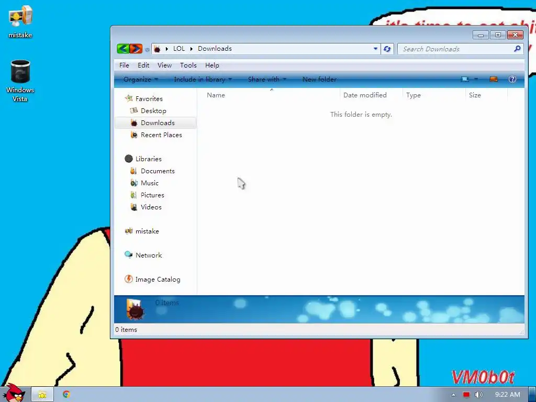The image size is (536, 402).
Task: Open the Include in library dropdown
Action: point(203,80)
